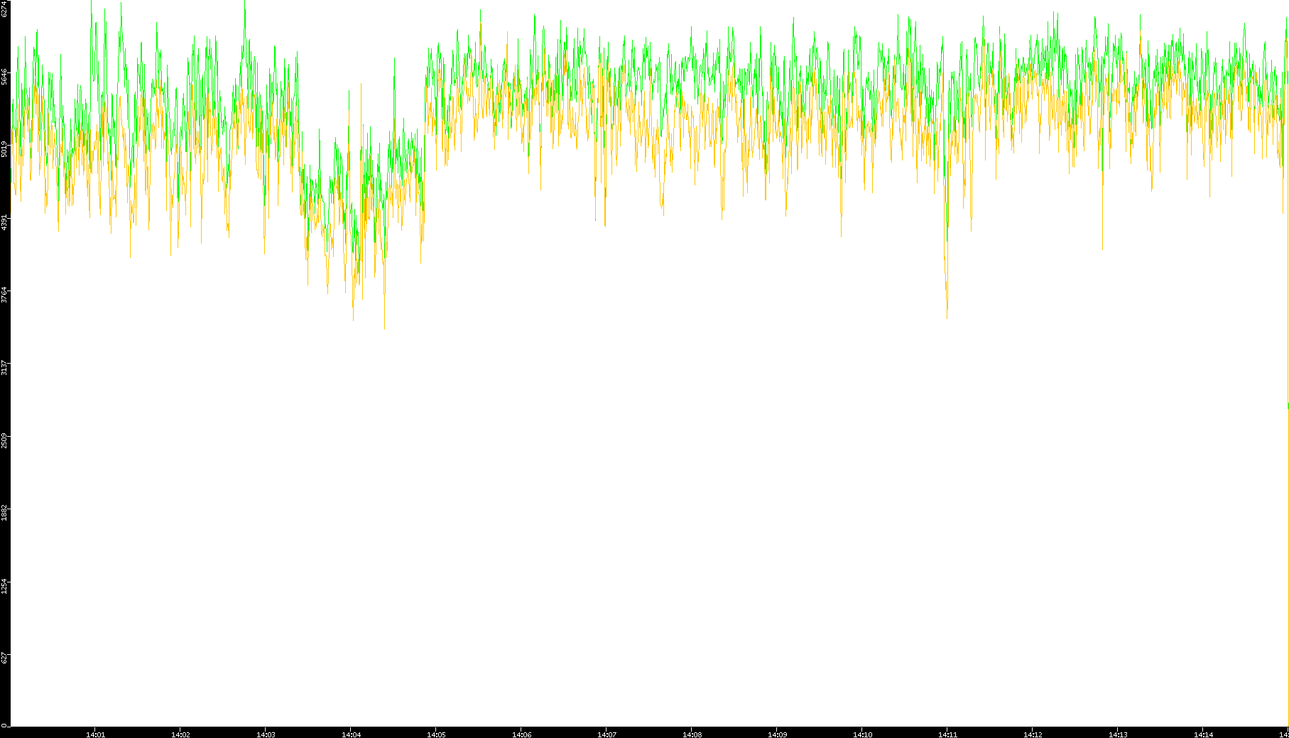Click the 14:09 time axis label

pyautogui.click(x=777, y=734)
